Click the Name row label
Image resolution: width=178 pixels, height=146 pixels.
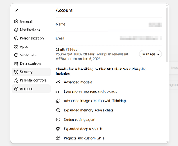click(61, 24)
